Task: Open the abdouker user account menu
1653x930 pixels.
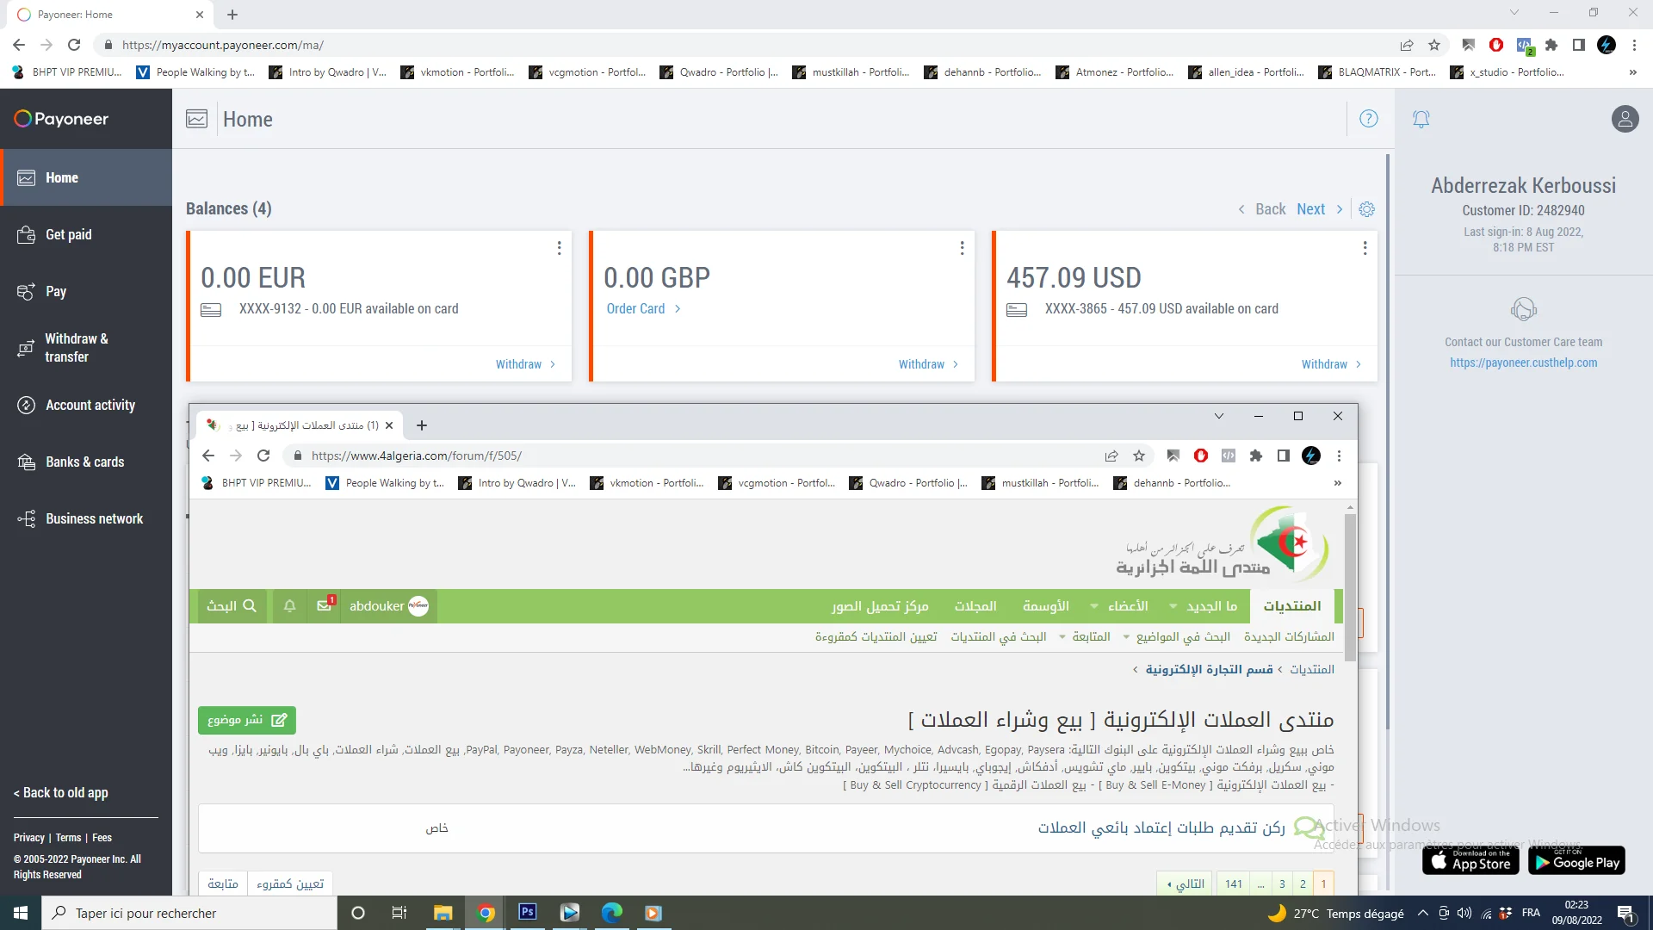Action: [388, 606]
